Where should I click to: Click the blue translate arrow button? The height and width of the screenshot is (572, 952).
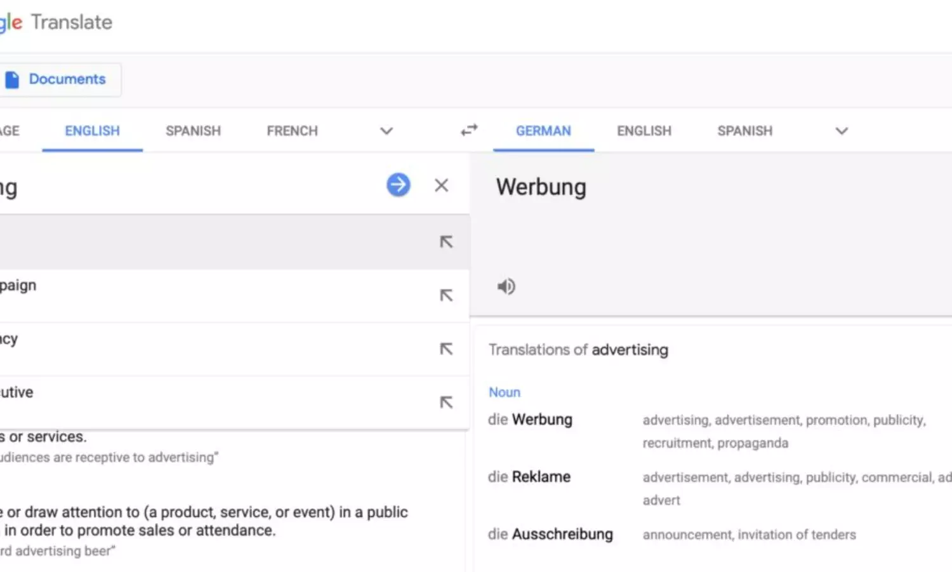pos(398,185)
